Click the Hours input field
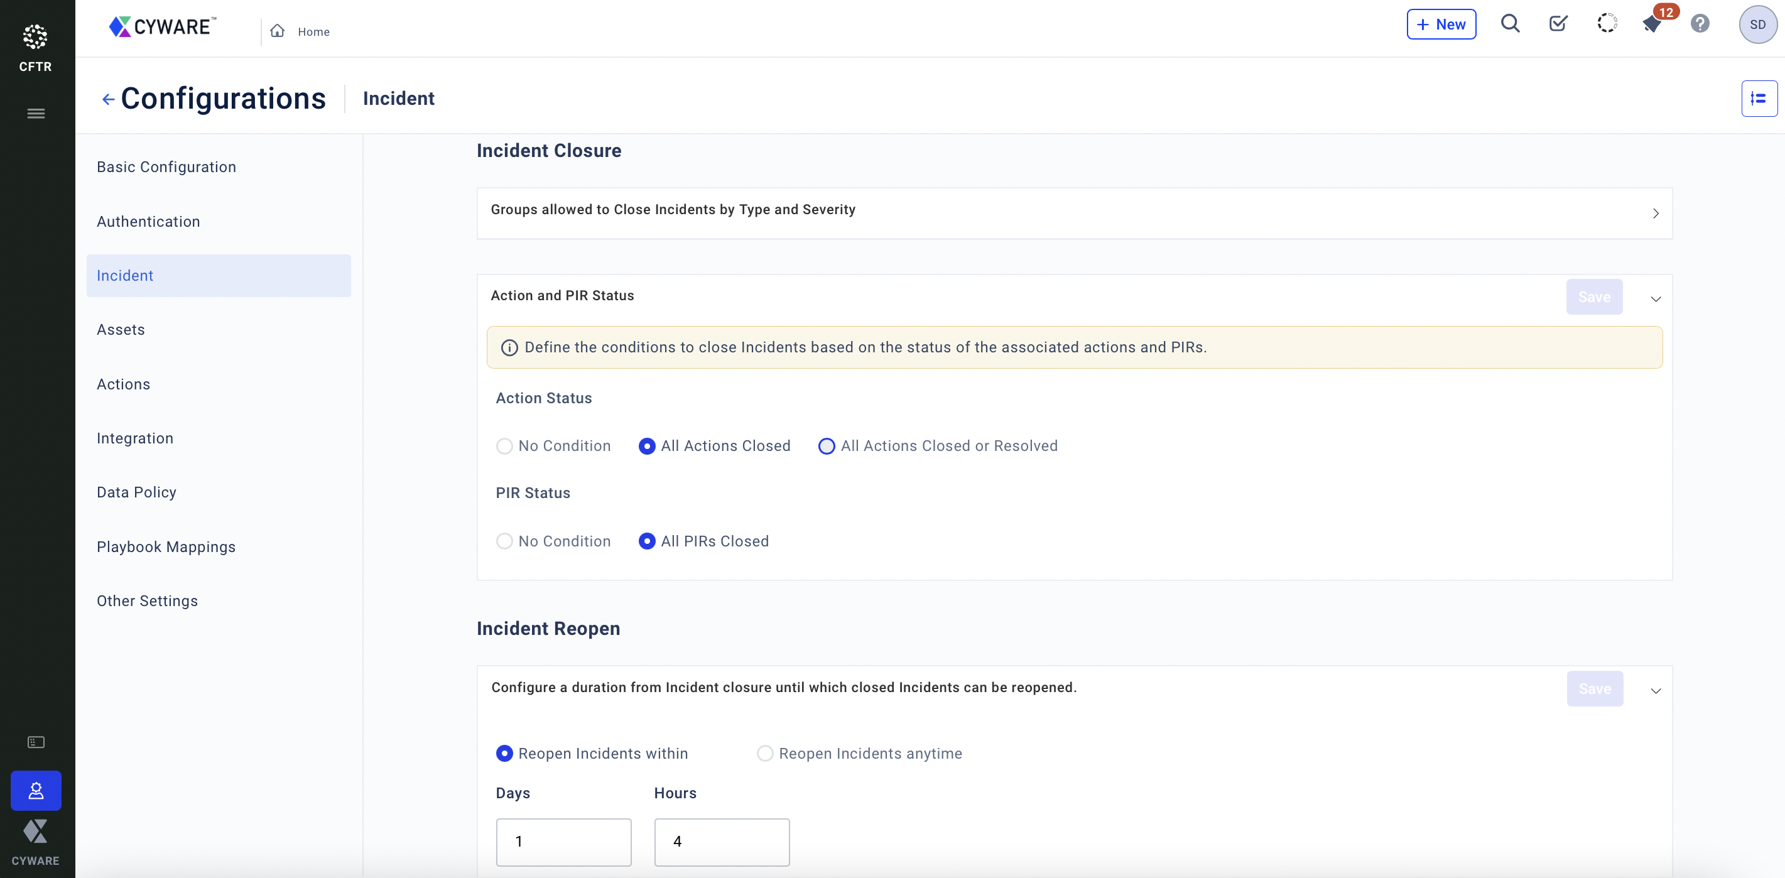Image resolution: width=1785 pixels, height=878 pixels. coord(721,842)
